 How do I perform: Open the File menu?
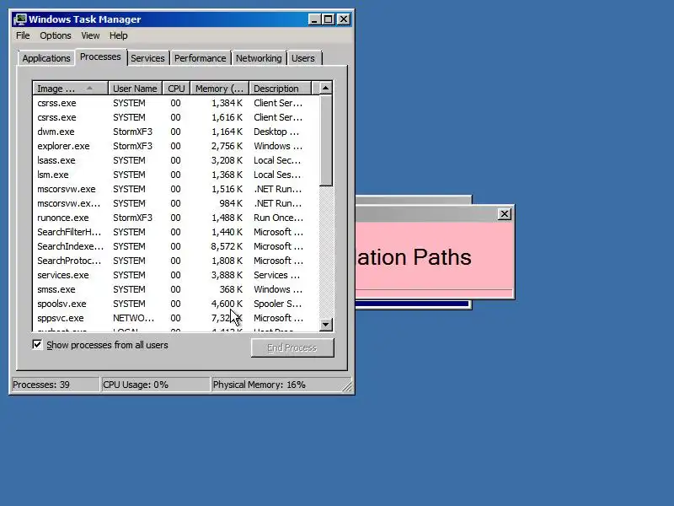coord(23,35)
